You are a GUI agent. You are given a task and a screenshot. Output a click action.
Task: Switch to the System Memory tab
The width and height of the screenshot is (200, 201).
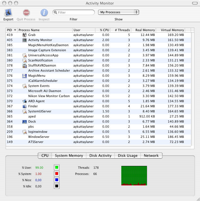click(x=69, y=155)
